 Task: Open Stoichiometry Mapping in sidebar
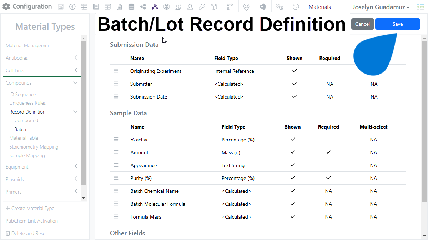click(34, 147)
